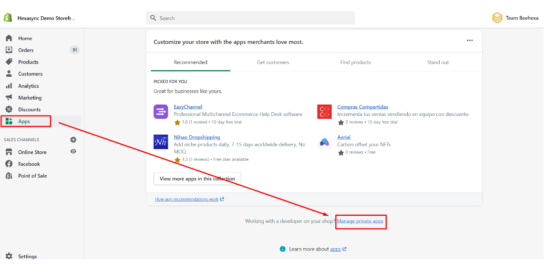
Task: Go to Orders in sidebar
Action: [x=26, y=50]
